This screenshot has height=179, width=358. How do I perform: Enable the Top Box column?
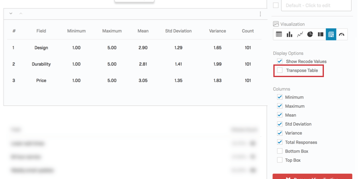[280, 160]
